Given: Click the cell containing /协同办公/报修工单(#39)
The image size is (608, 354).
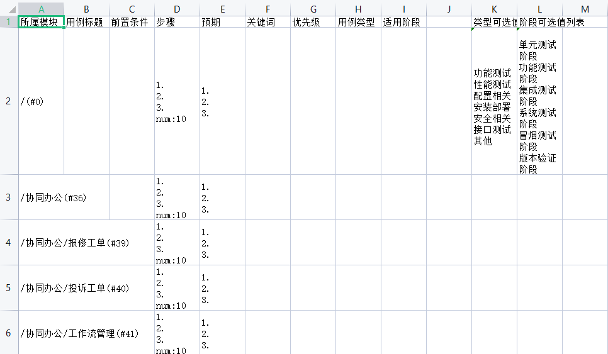Looking at the screenshot, I should pos(41,243).
